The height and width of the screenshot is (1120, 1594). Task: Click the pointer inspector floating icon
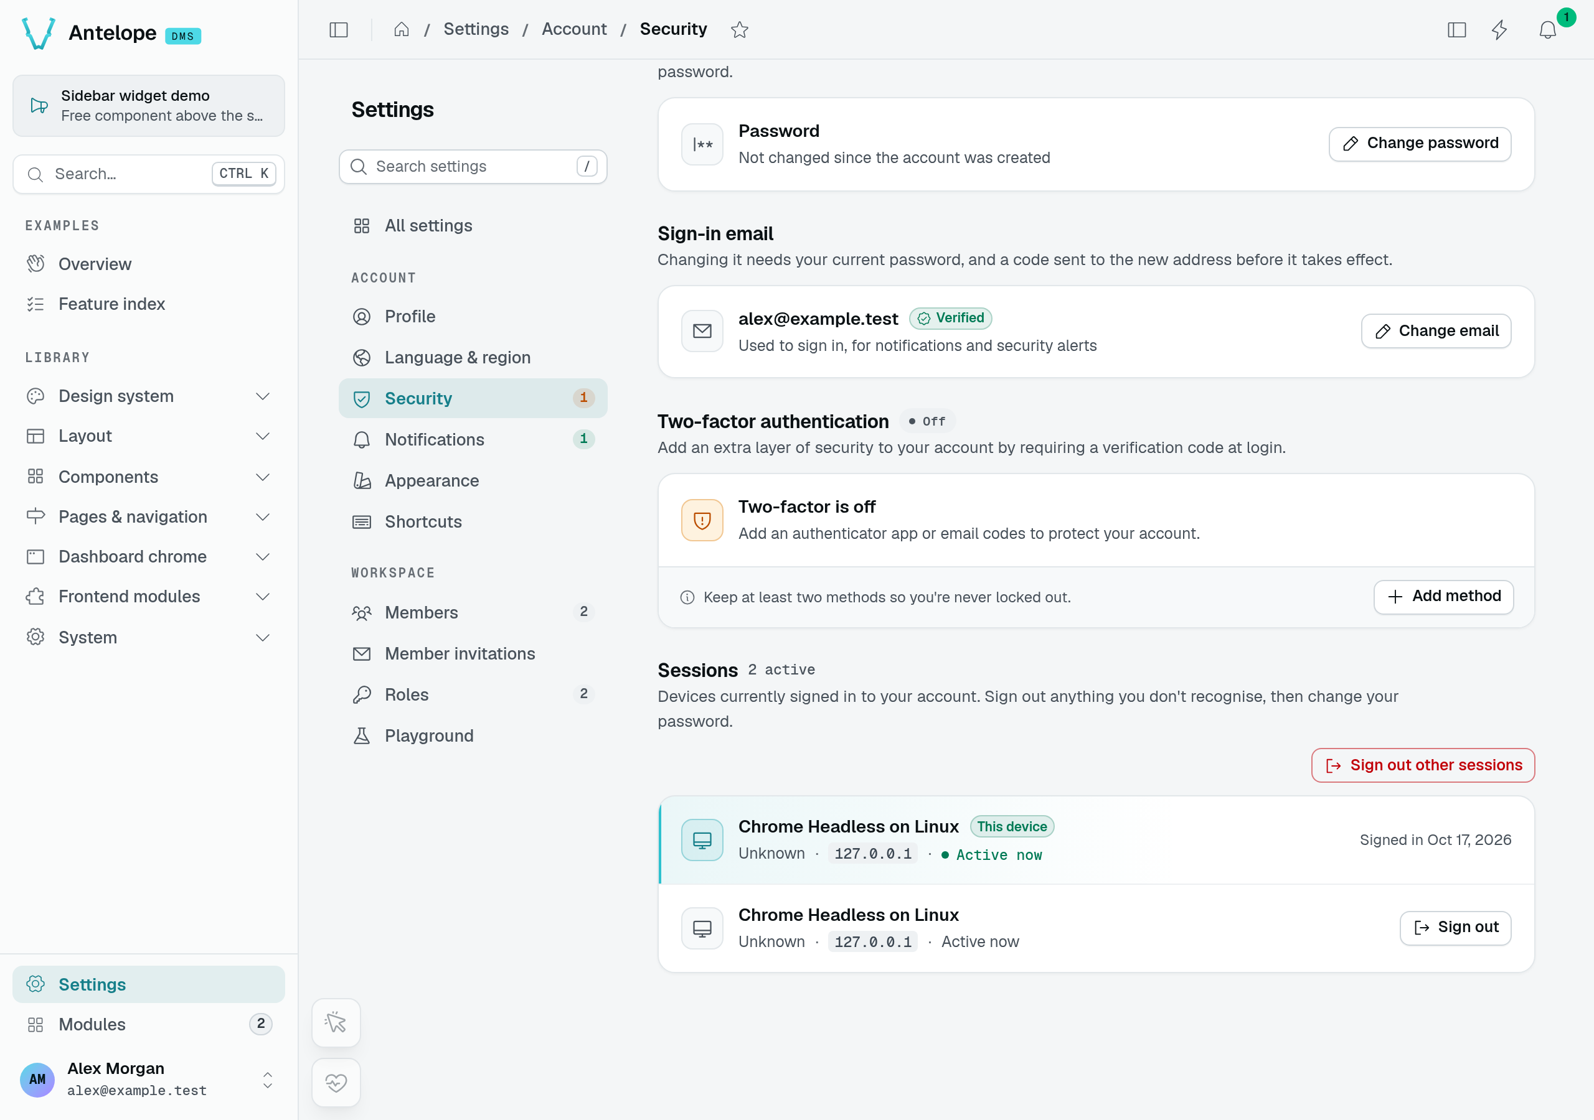point(336,1022)
